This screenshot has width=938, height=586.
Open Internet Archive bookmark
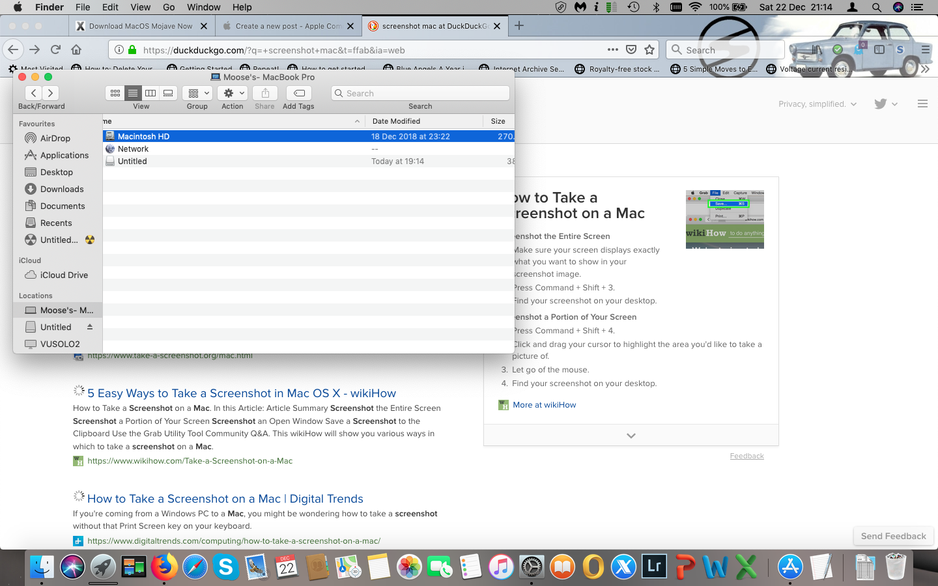[522, 68]
